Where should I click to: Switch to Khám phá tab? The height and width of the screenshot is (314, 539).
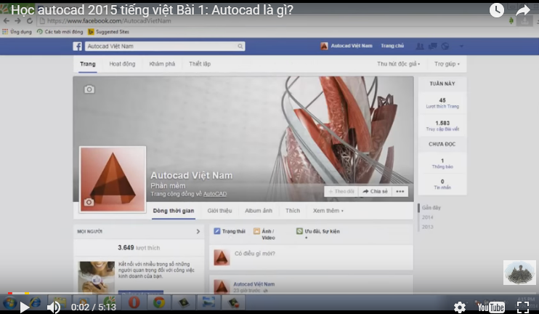pyautogui.click(x=162, y=64)
